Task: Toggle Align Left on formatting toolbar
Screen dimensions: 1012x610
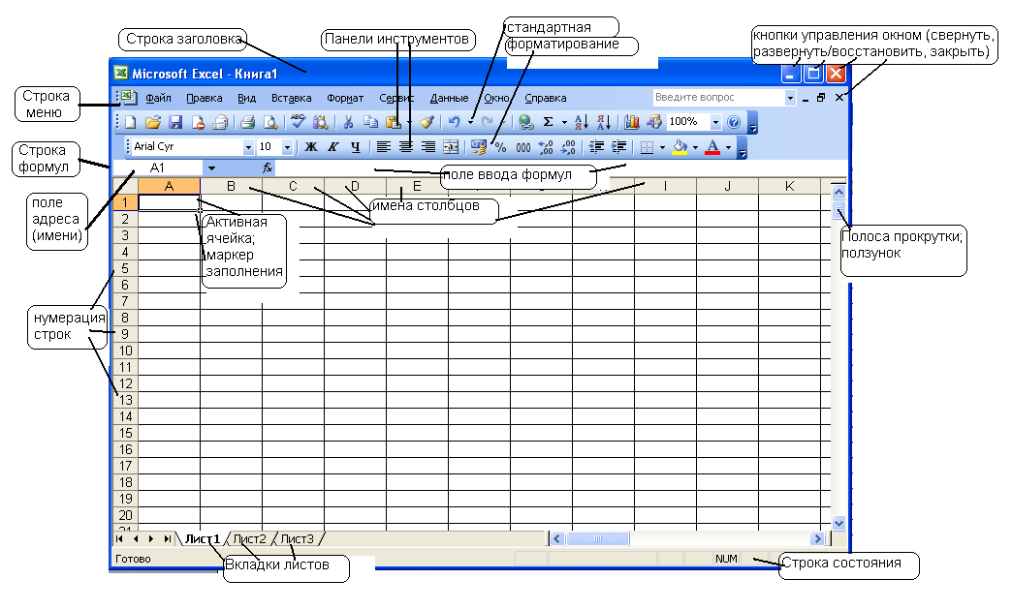Action: (383, 147)
